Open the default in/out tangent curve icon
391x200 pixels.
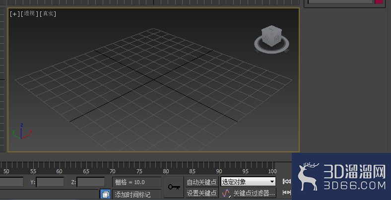coord(226,193)
